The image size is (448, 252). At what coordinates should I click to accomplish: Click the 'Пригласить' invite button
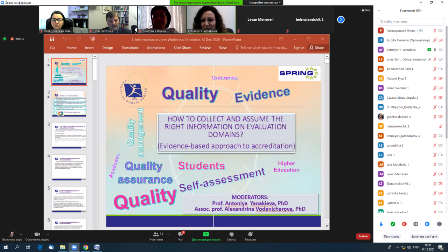(391, 237)
